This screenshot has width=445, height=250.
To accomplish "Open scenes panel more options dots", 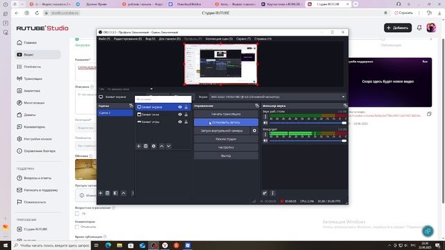I will point(133,193).
